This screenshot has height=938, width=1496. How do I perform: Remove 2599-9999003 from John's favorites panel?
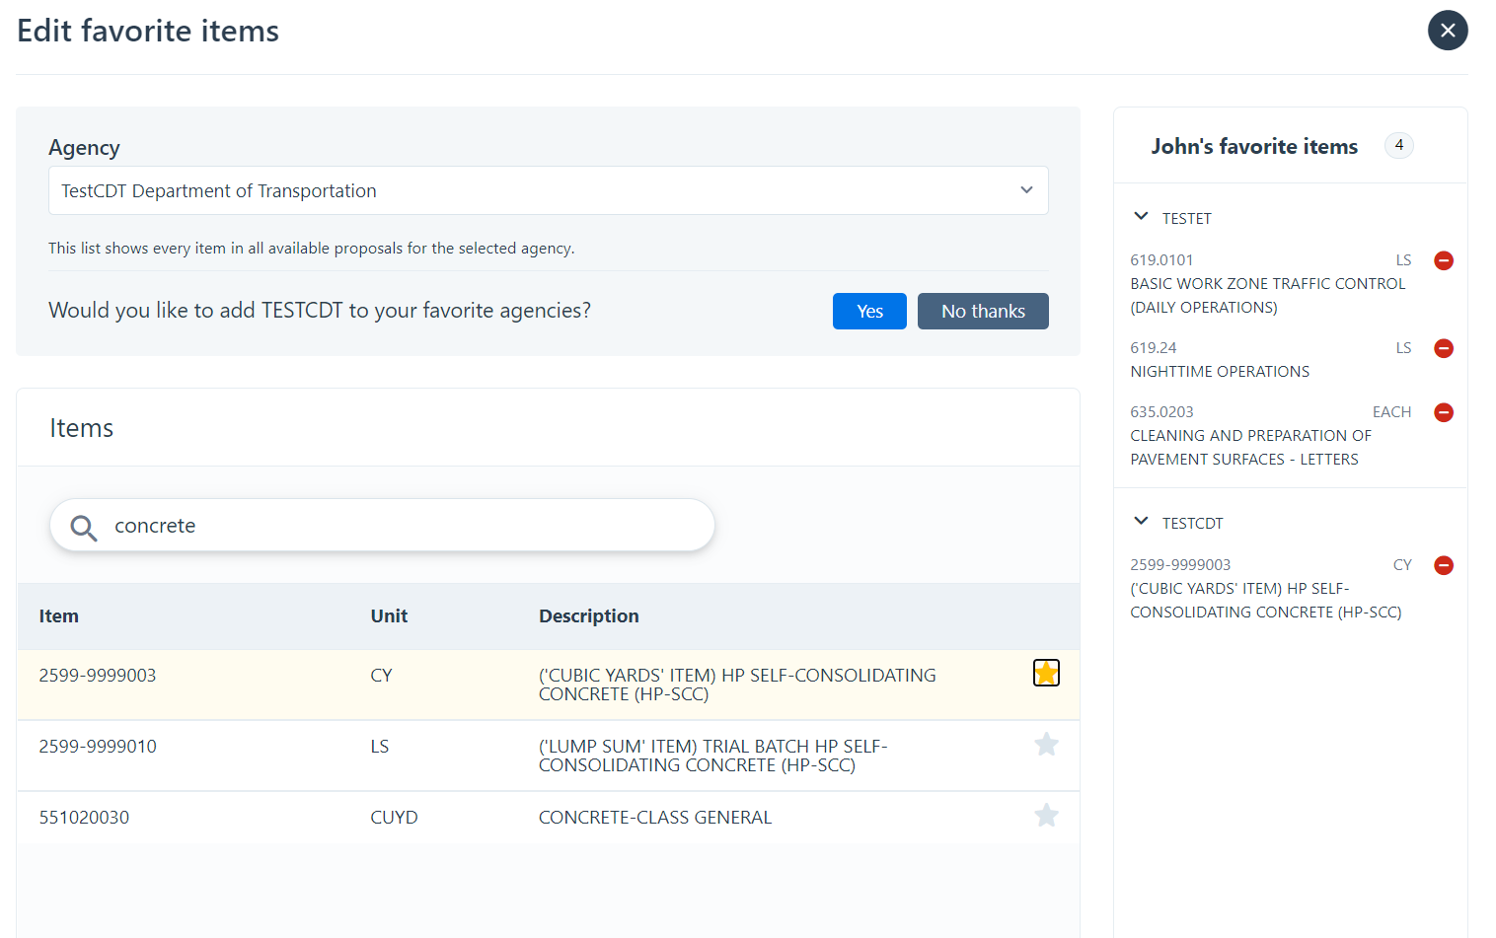tap(1443, 566)
